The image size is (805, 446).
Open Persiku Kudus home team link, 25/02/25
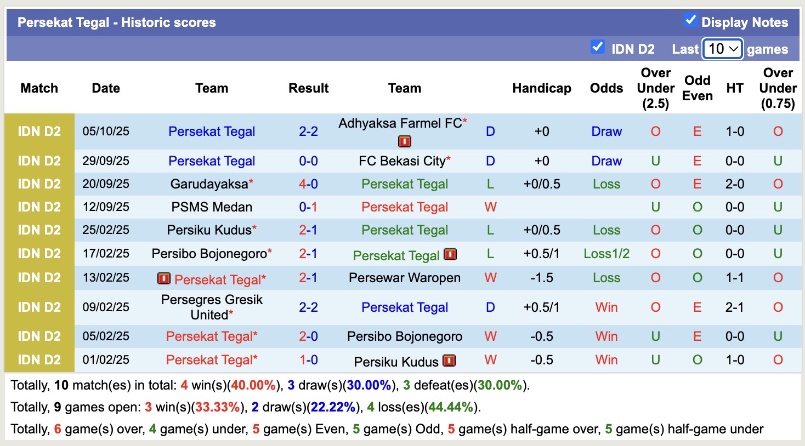(209, 230)
